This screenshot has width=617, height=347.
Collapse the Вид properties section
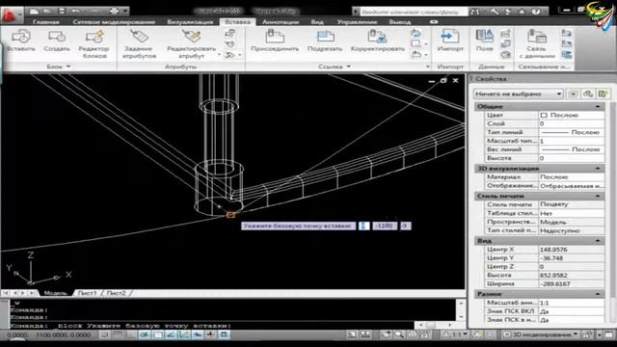[598, 240]
